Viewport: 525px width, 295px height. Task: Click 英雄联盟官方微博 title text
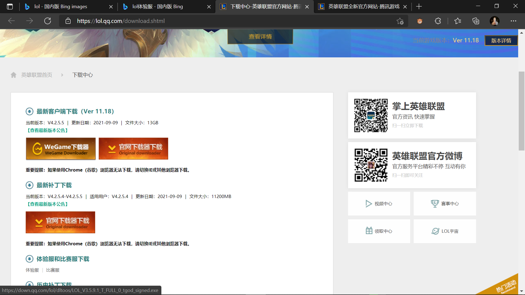click(x=427, y=156)
